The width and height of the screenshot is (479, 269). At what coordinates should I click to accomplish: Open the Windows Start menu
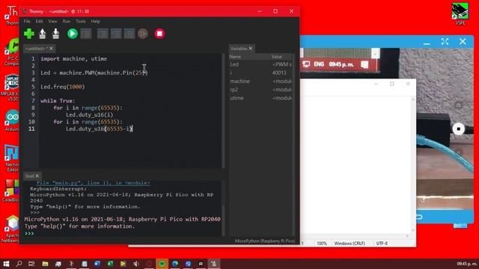[x=6, y=264]
